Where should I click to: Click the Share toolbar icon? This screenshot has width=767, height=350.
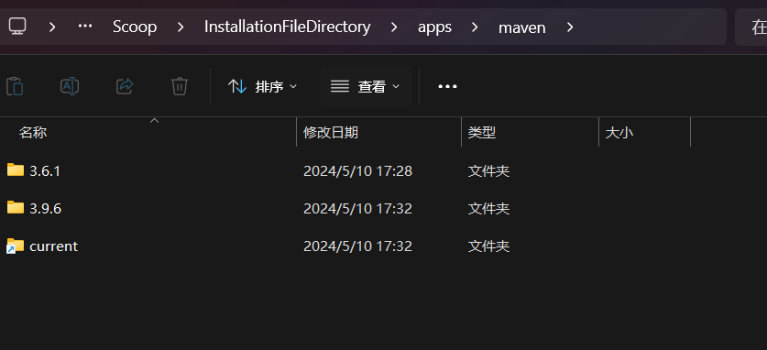[125, 86]
